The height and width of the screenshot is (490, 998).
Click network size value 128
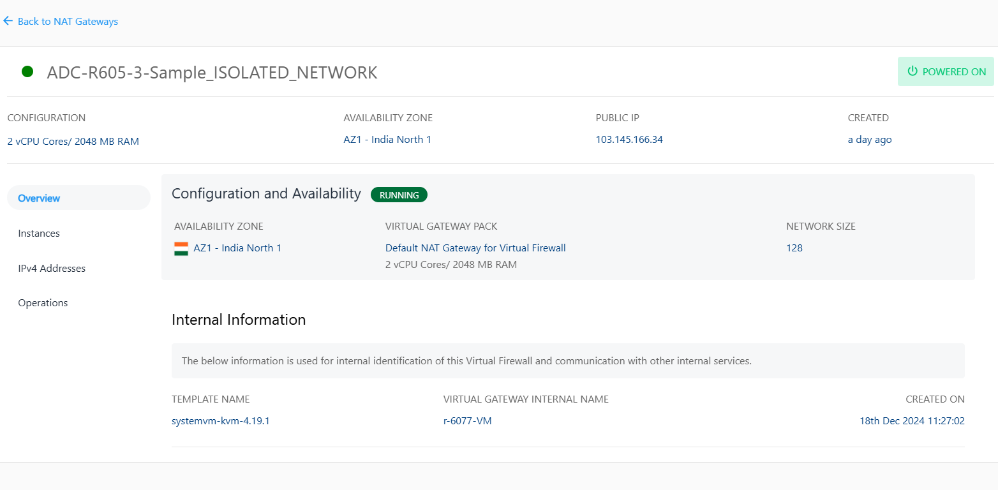[x=794, y=248]
